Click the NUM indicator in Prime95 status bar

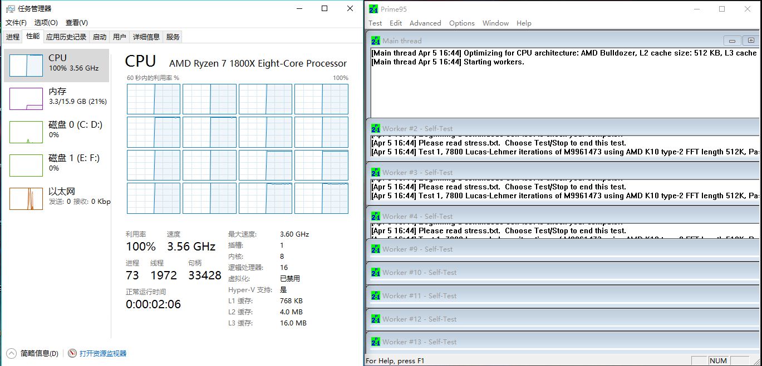click(718, 361)
